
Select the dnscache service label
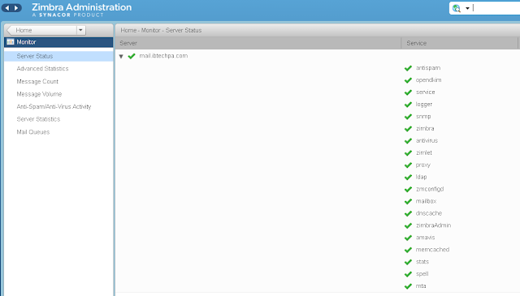pyautogui.click(x=429, y=213)
